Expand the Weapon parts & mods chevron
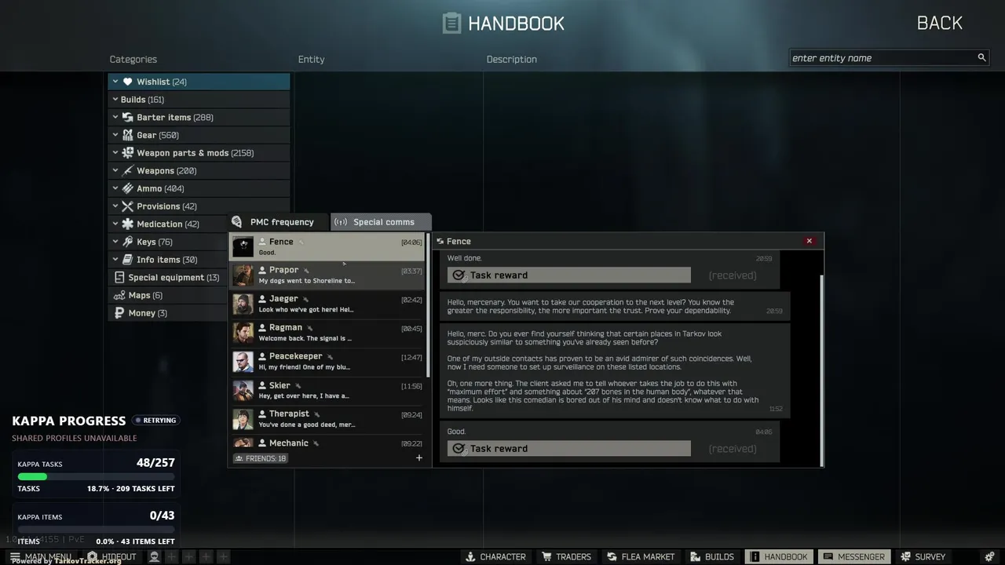 115,153
